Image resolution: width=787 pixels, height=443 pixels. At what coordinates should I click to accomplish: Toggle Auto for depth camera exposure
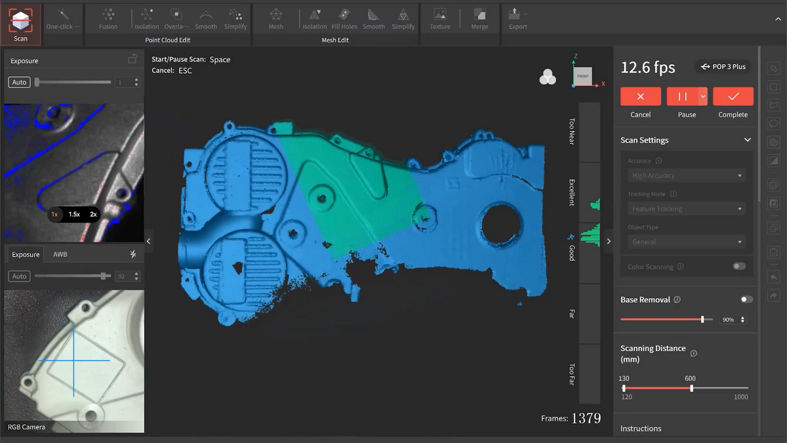point(20,82)
